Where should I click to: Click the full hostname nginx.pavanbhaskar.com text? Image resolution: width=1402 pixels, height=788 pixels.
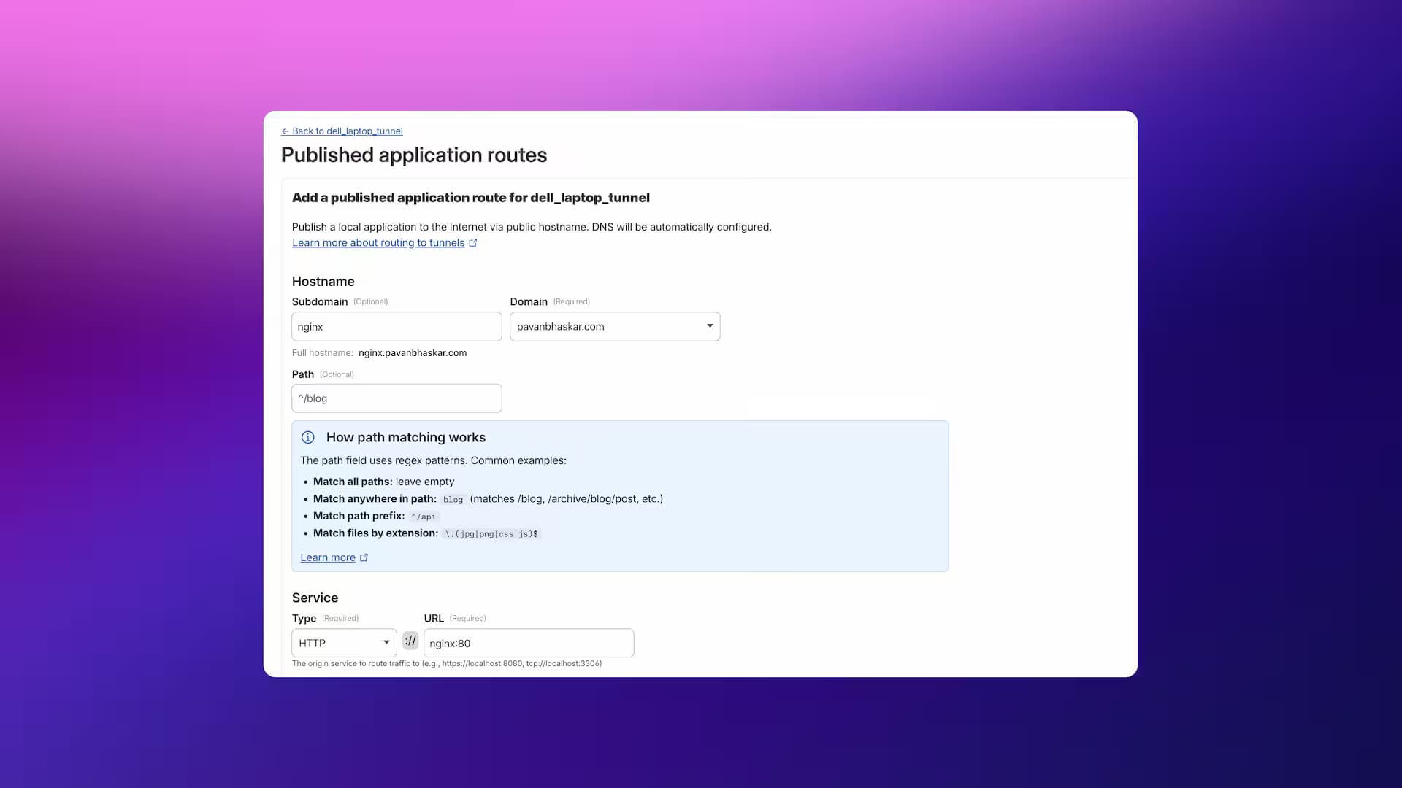[412, 353]
